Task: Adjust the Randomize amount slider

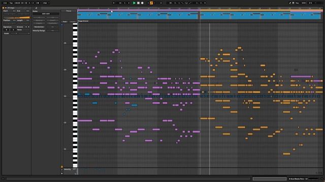Action: [x=53, y=27]
